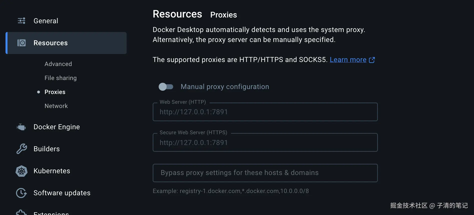Click the Resources disk icon in sidebar
Image resolution: width=474 pixels, height=215 pixels.
pyautogui.click(x=22, y=43)
